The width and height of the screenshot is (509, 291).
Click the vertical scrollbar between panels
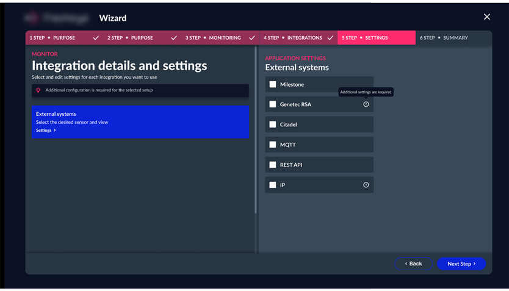[256, 131]
